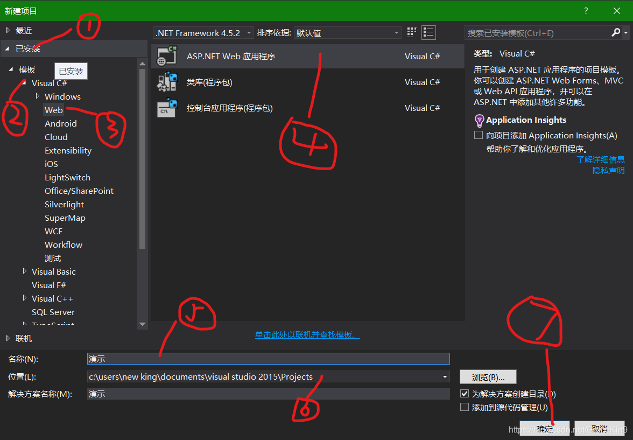The height and width of the screenshot is (440, 633).
Task: Click the 浏览(B)... browse button
Action: [x=488, y=377]
